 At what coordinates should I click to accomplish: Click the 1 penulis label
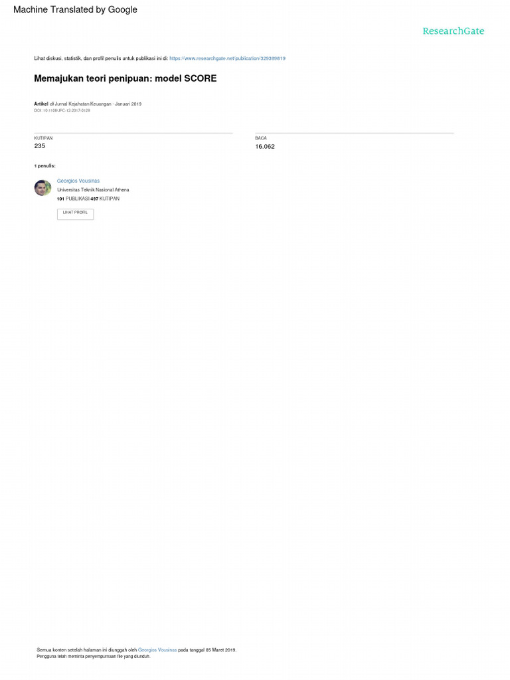(x=44, y=165)
